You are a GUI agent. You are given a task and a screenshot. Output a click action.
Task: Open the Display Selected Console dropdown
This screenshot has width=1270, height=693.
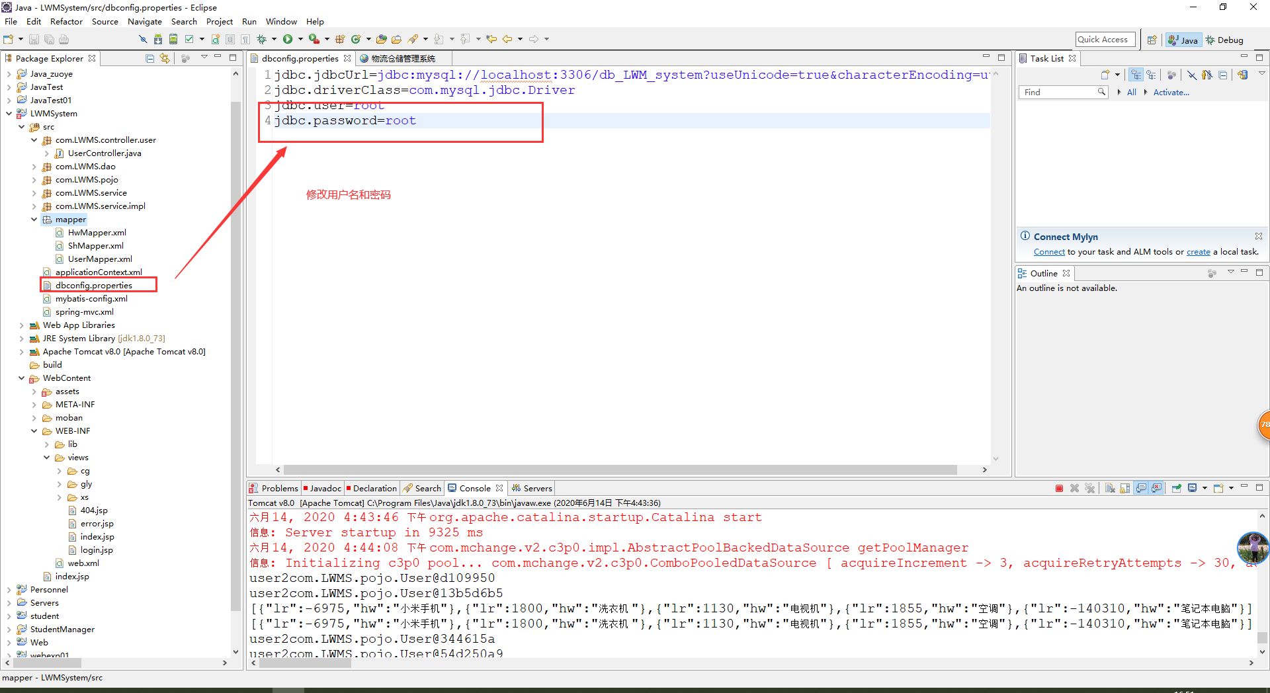1205,488
